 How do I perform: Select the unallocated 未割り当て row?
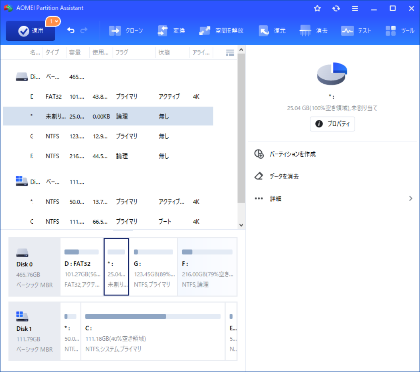(108, 116)
